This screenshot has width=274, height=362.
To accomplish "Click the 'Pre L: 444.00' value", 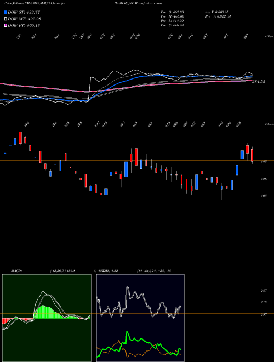I will (172, 21).
